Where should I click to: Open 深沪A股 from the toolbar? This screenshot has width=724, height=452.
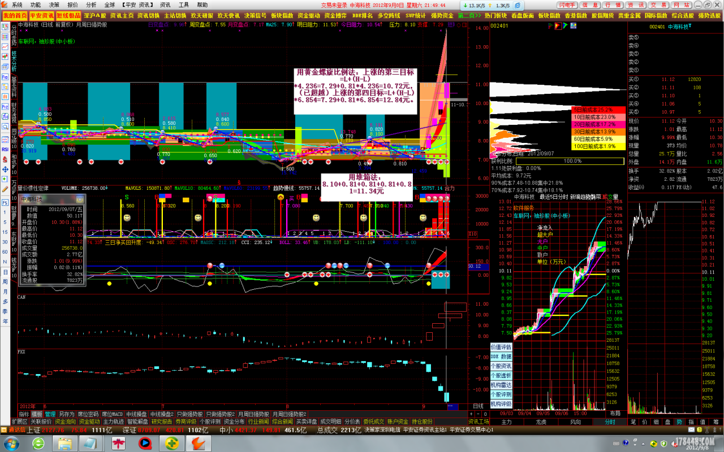pyautogui.click(x=95, y=15)
